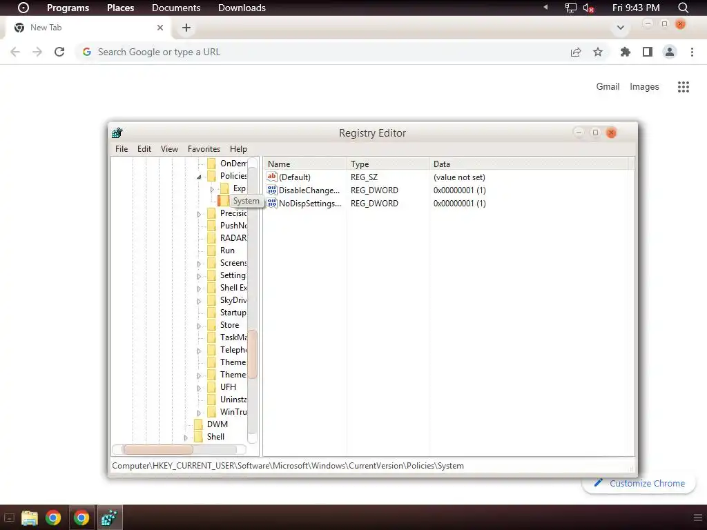Open the share this page icon
Screen dimensions: 707x530
[x=576, y=52]
